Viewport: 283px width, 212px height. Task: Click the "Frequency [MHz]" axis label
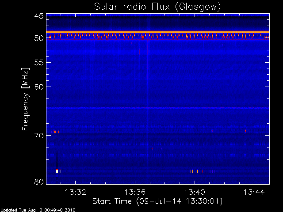26,99
